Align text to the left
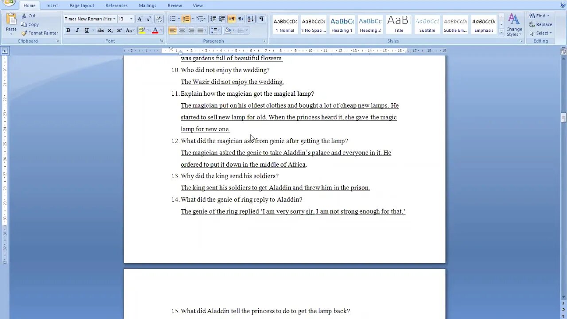This screenshot has width=567, height=319. click(x=172, y=30)
